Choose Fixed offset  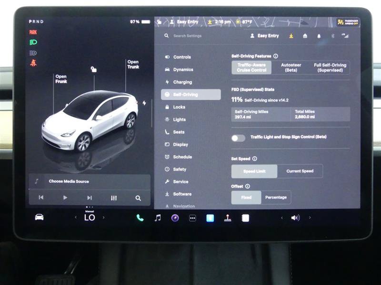coord(246,198)
